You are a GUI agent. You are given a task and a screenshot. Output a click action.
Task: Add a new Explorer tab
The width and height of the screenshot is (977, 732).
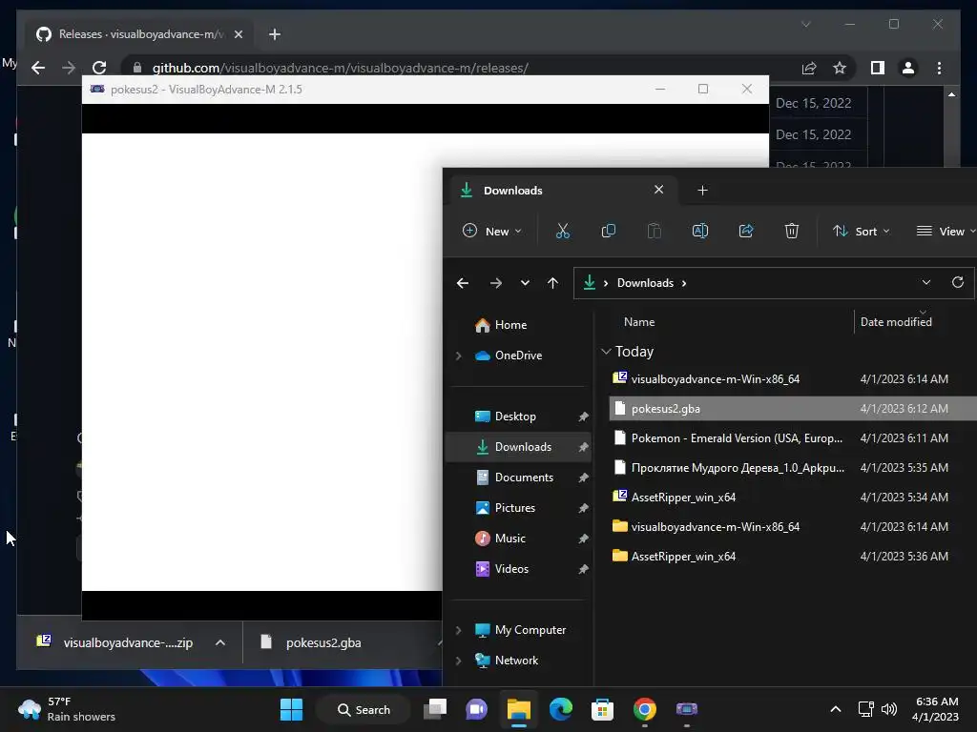702,191
